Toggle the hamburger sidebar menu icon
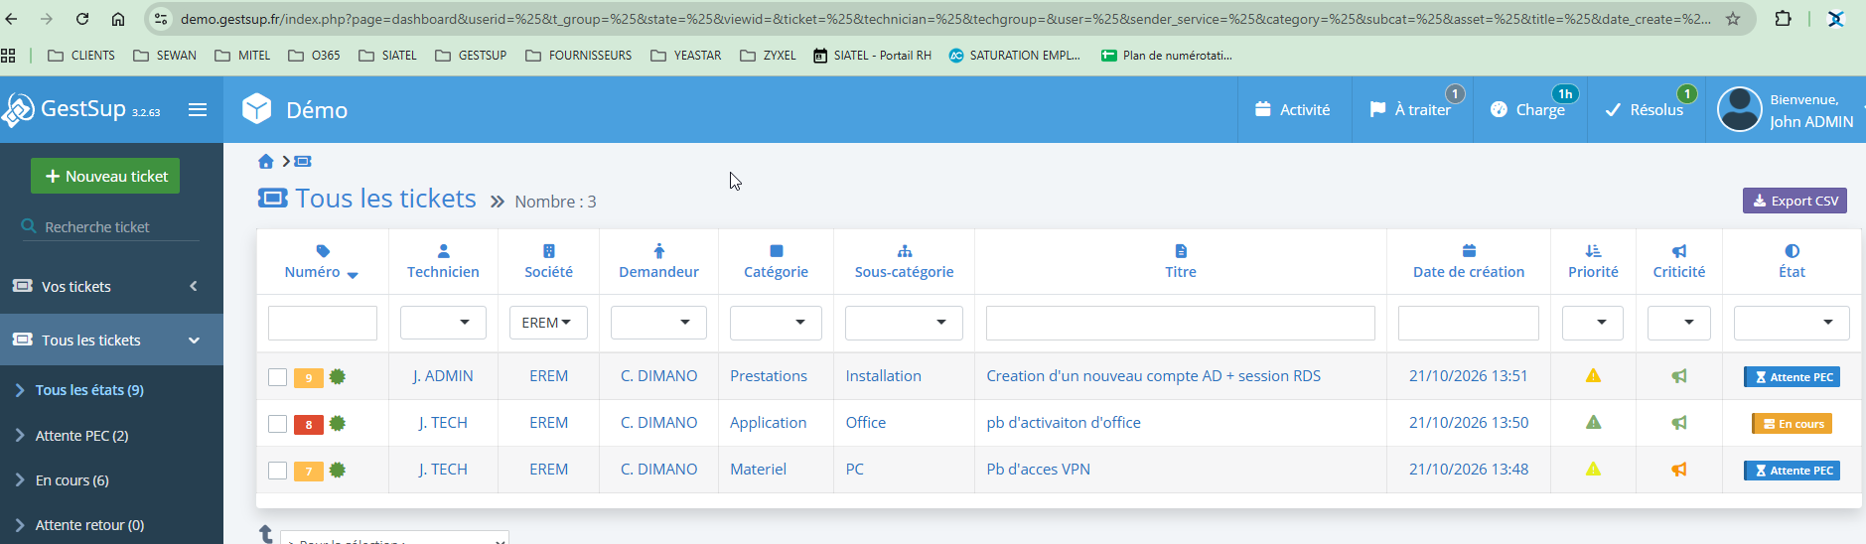This screenshot has height=544, width=1866. pyautogui.click(x=198, y=109)
